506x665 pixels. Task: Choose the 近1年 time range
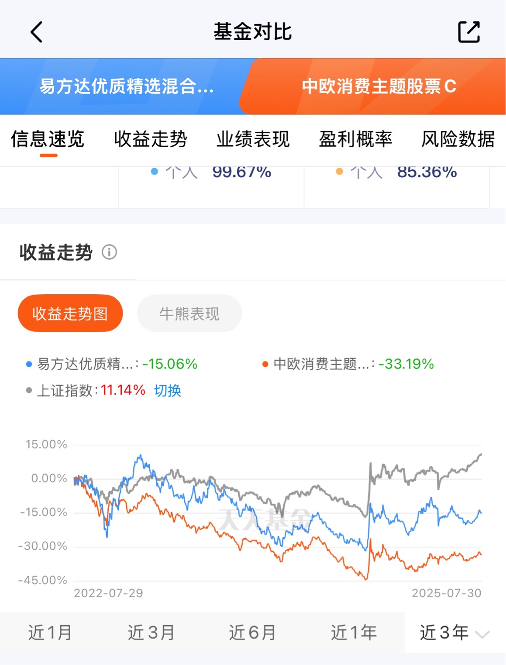click(354, 632)
